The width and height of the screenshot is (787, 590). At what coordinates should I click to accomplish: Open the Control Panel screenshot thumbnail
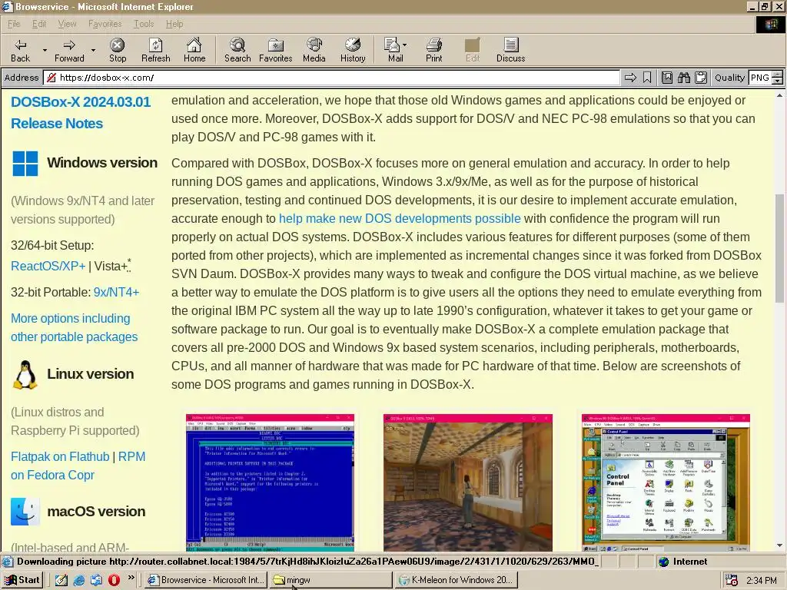point(666,482)
